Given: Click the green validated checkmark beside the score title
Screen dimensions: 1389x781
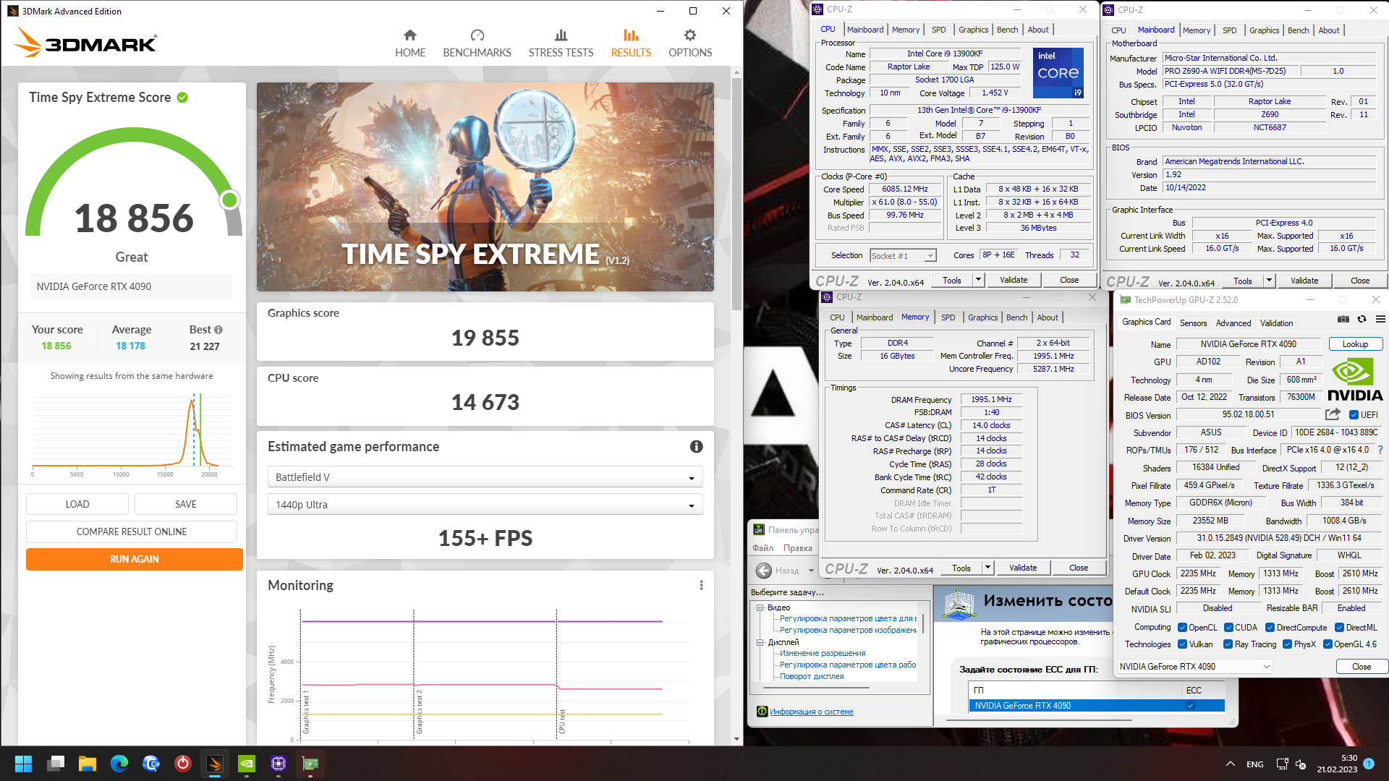Looking at the screenshot, I should (x=182, y=98).
